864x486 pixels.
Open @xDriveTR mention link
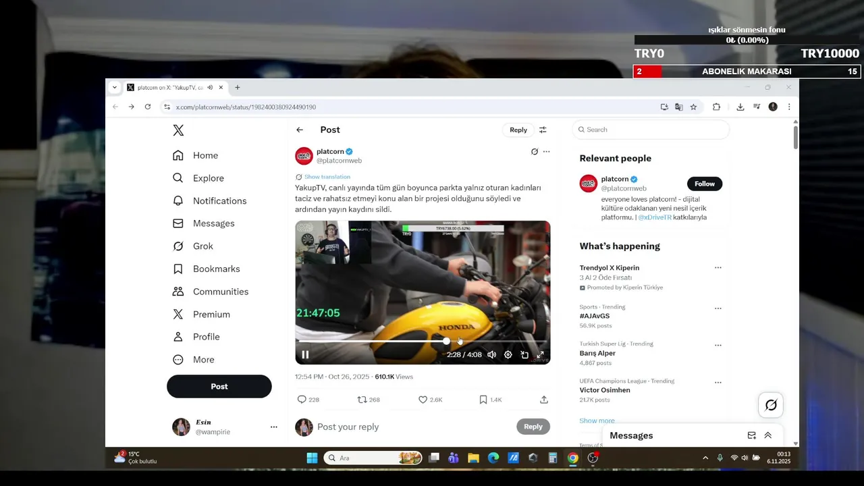pos(655,217)
